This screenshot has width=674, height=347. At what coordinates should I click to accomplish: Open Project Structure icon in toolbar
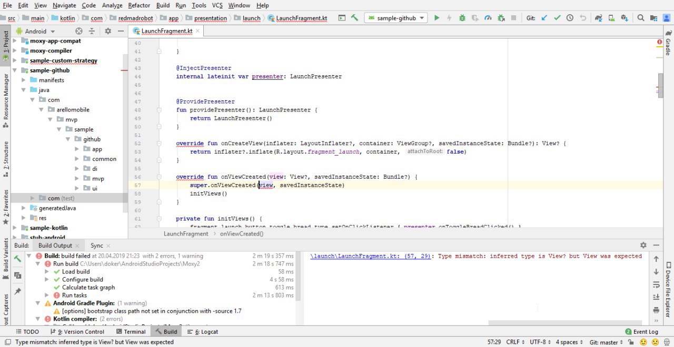653,18
